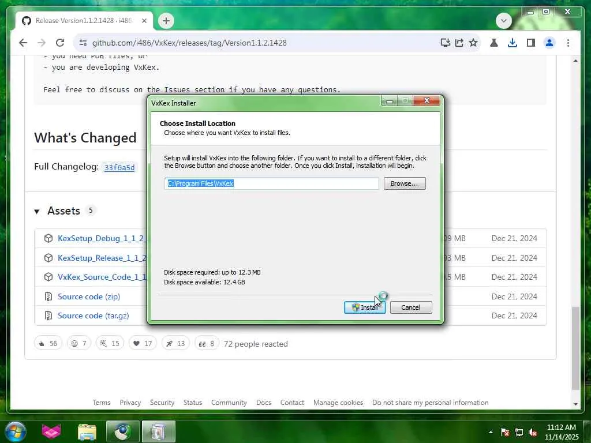Viewport: 591px width, 443px height.
Task: Open the browser profile avatar
Action: tap(549, 43)
